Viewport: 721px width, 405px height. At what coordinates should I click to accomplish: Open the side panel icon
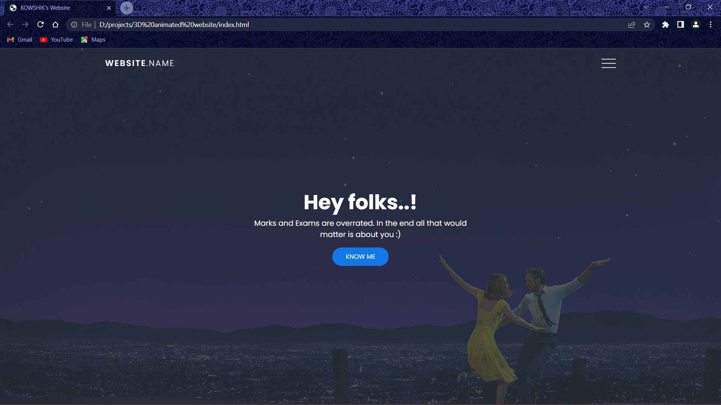[680, 24]
